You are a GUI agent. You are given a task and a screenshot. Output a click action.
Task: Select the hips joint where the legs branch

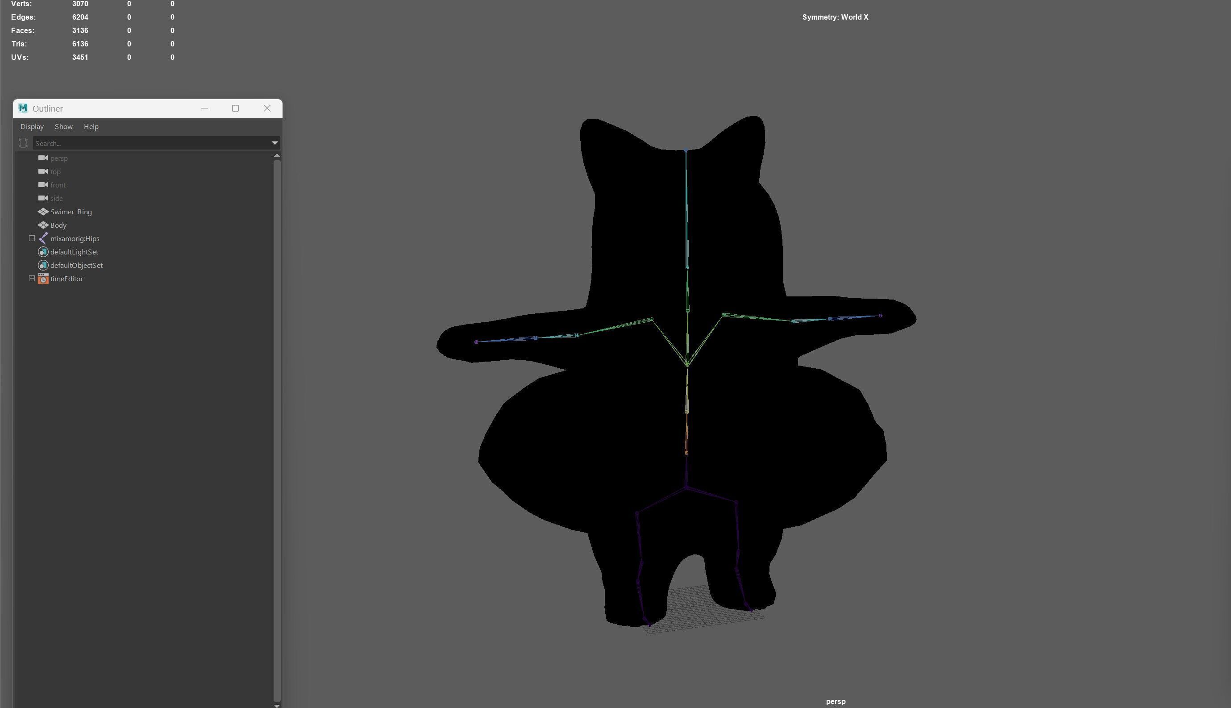coord(686,487)
